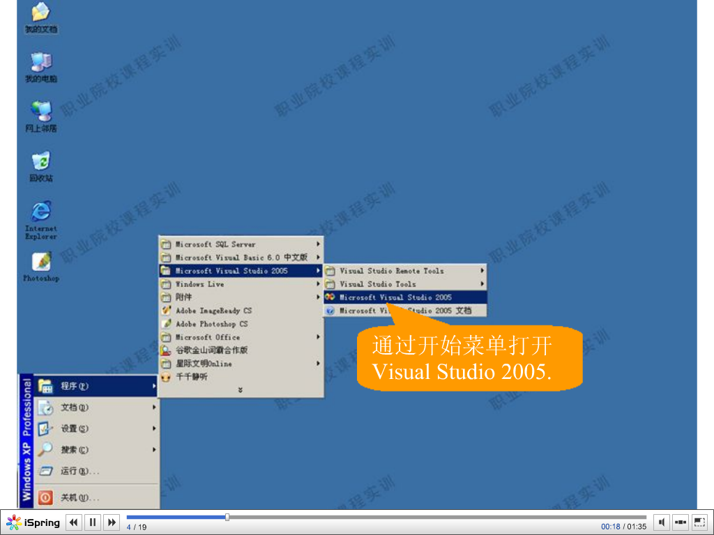Click the 程序 programs icon in Start menu
Screen dimensions: 714x535
coord(45,386)
